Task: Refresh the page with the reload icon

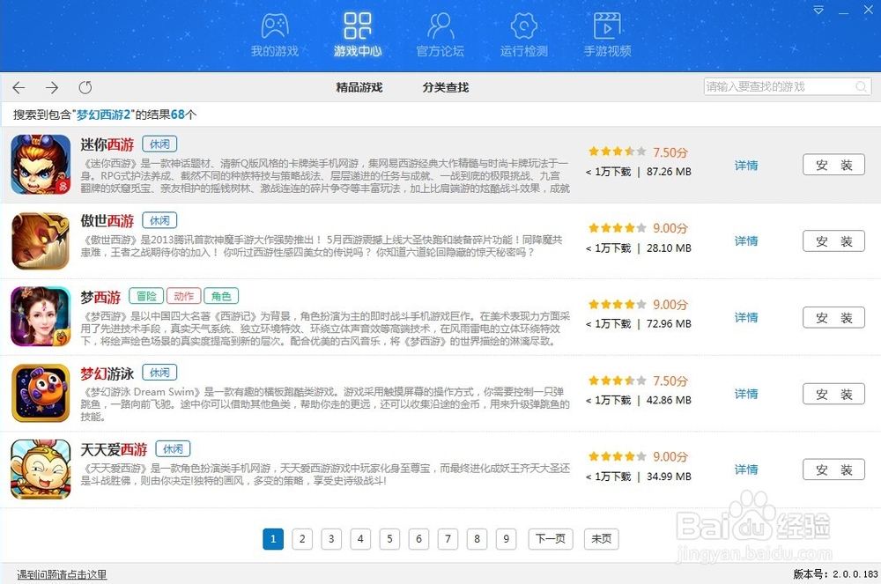Action: [85, 87]
